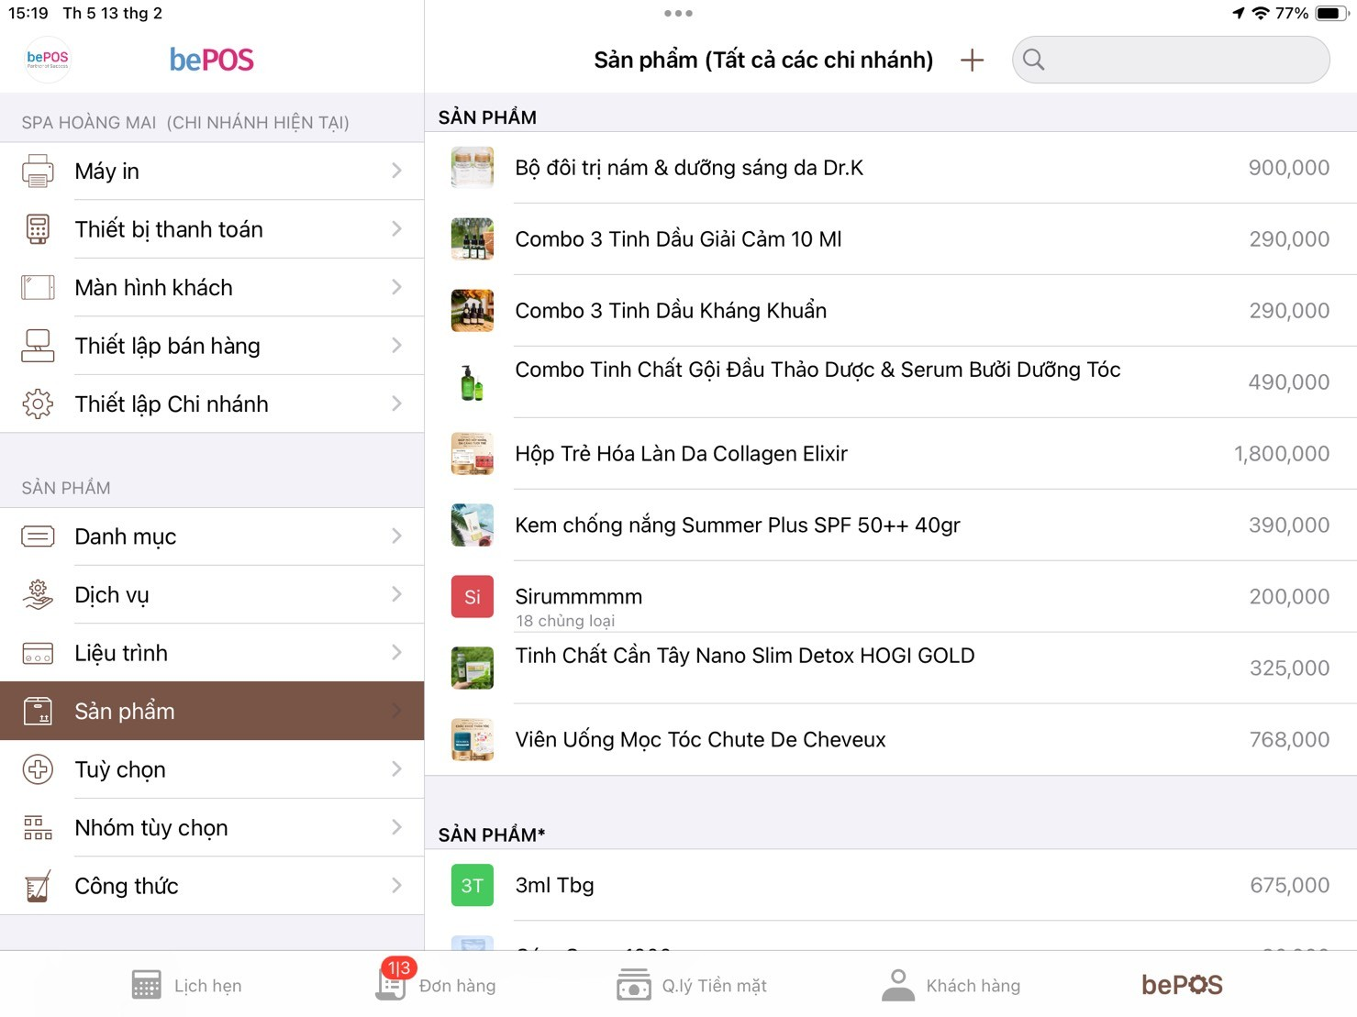Click the Nhóm tùy chọn grid icon
The height and width of the screenshot is (1017, 1357).
(38, 828)
